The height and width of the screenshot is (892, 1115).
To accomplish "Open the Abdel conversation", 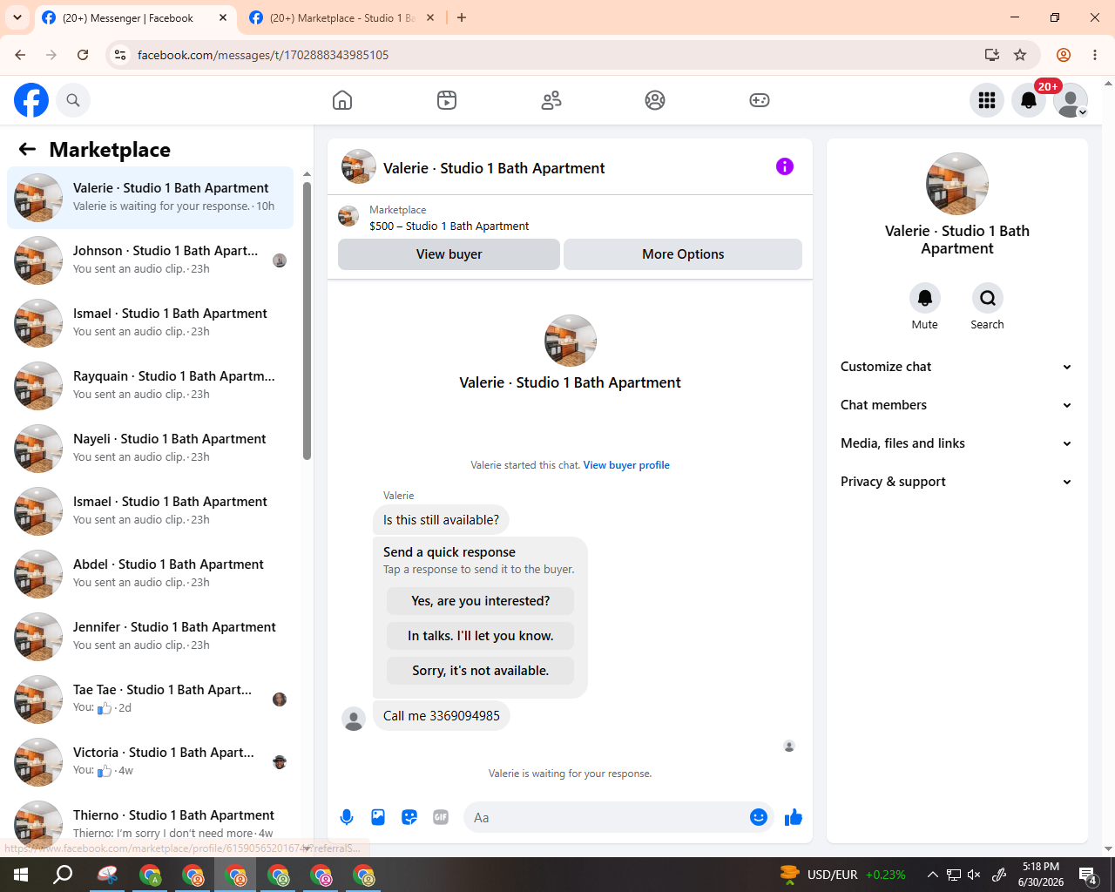I will [x=150, y=574].
